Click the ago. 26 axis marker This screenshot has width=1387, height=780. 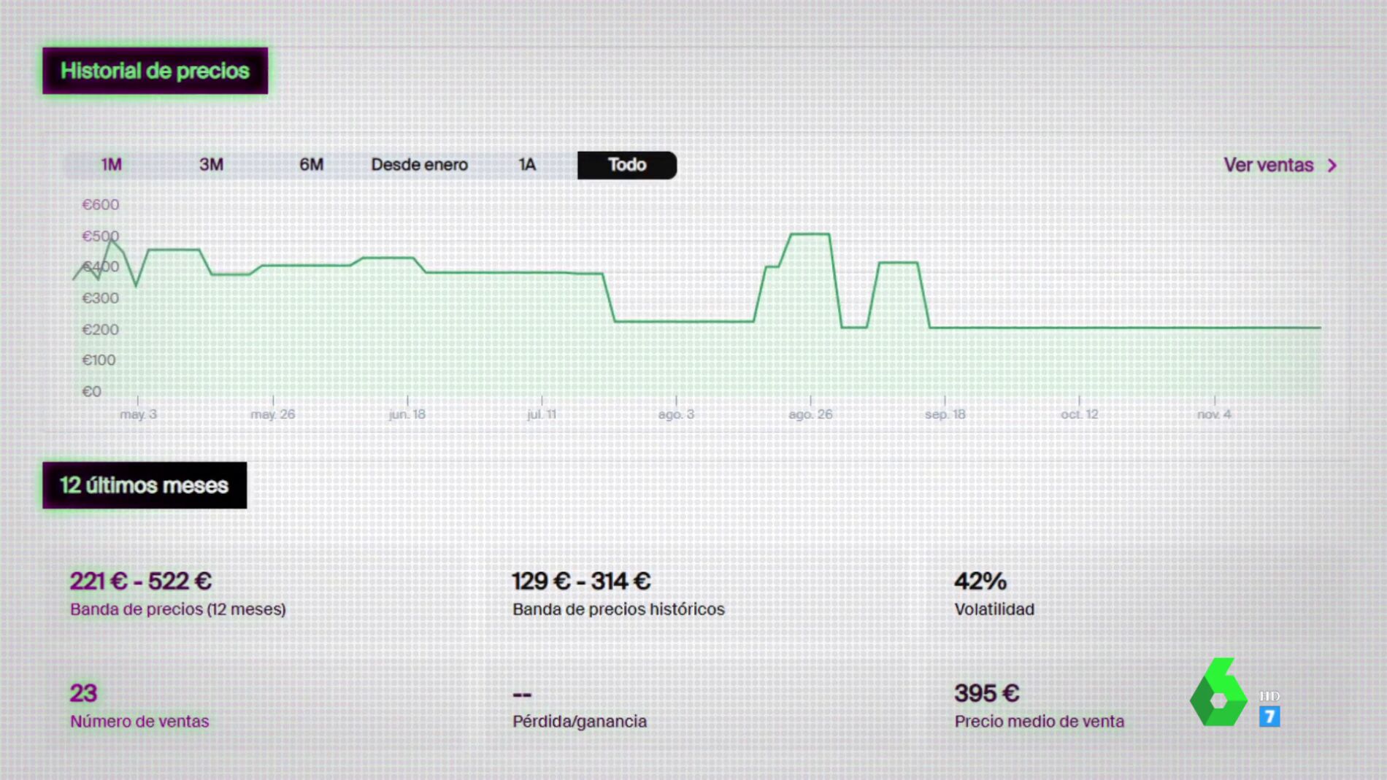coord(810,414)
